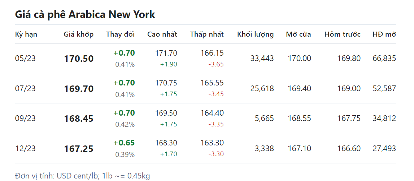Viewport: 414px width, 181px height.
Task: Click the Thấp nhất column header
Action: pos(207,34)
